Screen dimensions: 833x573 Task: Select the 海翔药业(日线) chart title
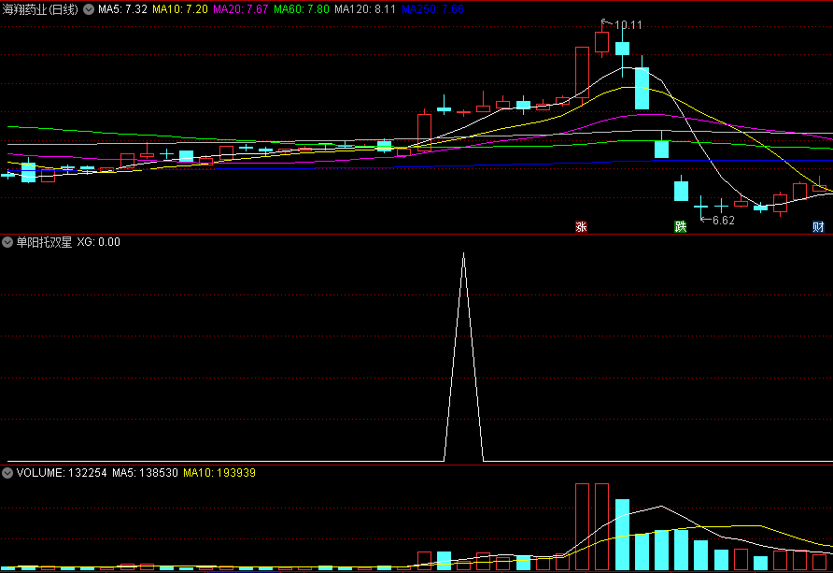tap(40, 9)
